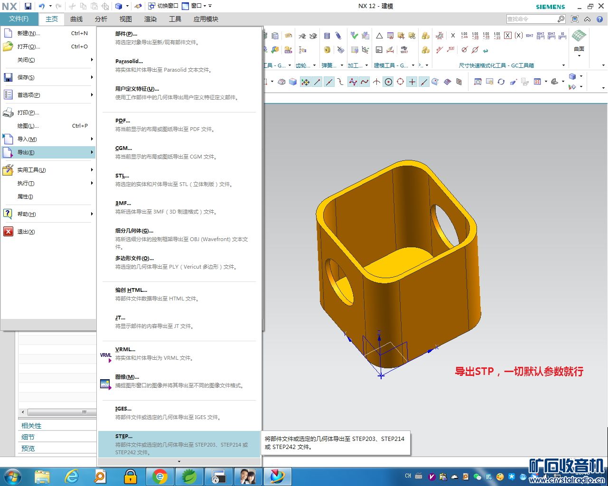Choose export 多边形文件(O) option

tap(179, 262)
